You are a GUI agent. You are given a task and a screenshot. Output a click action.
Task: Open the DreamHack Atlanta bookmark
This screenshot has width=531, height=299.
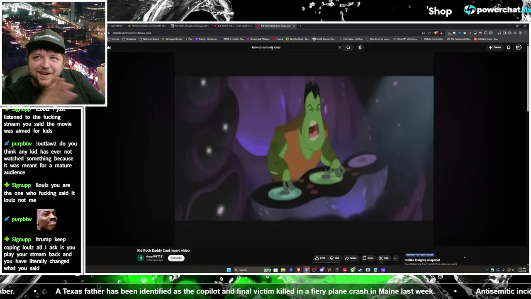(x=258, y=39)
